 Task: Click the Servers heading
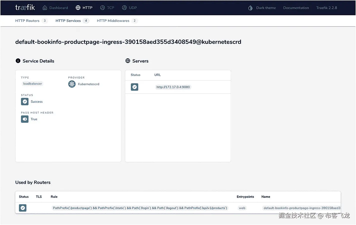pos(140,61)
